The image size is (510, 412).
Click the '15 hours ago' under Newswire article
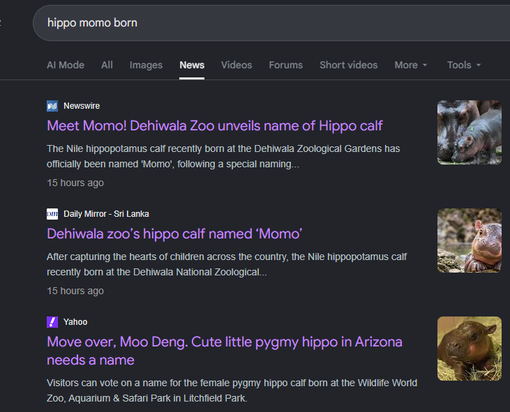75,183
